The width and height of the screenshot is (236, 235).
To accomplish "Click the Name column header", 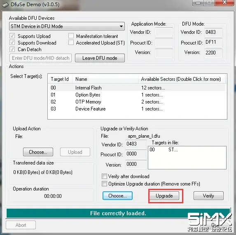I will coord(106,79).
